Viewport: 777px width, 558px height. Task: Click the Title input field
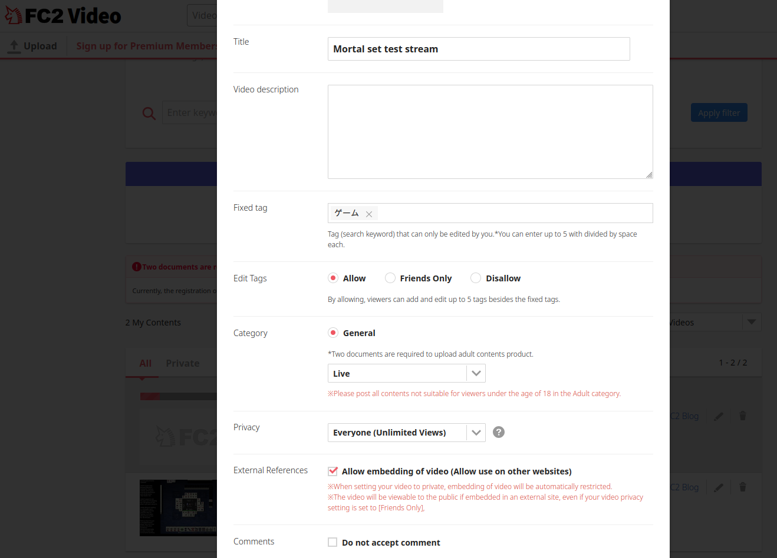coord(479,49)
